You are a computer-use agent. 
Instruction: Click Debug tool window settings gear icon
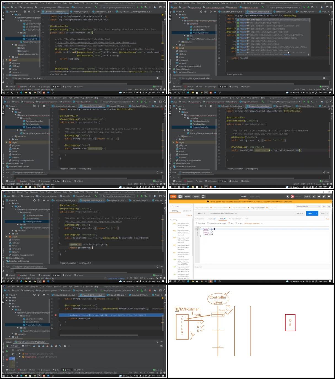point(157,342)
